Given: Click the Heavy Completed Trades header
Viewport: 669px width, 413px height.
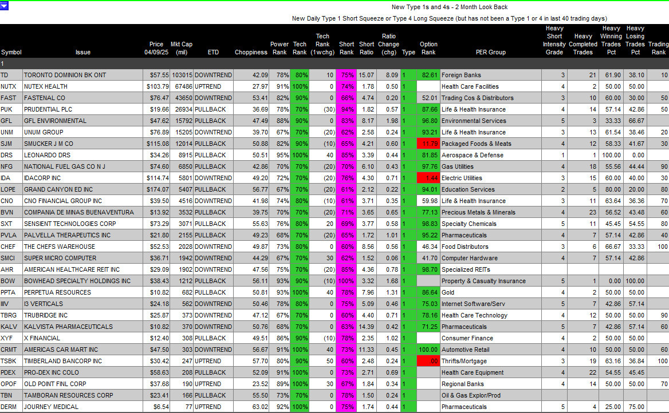Looking at the screenshot, I should [583, 44].
